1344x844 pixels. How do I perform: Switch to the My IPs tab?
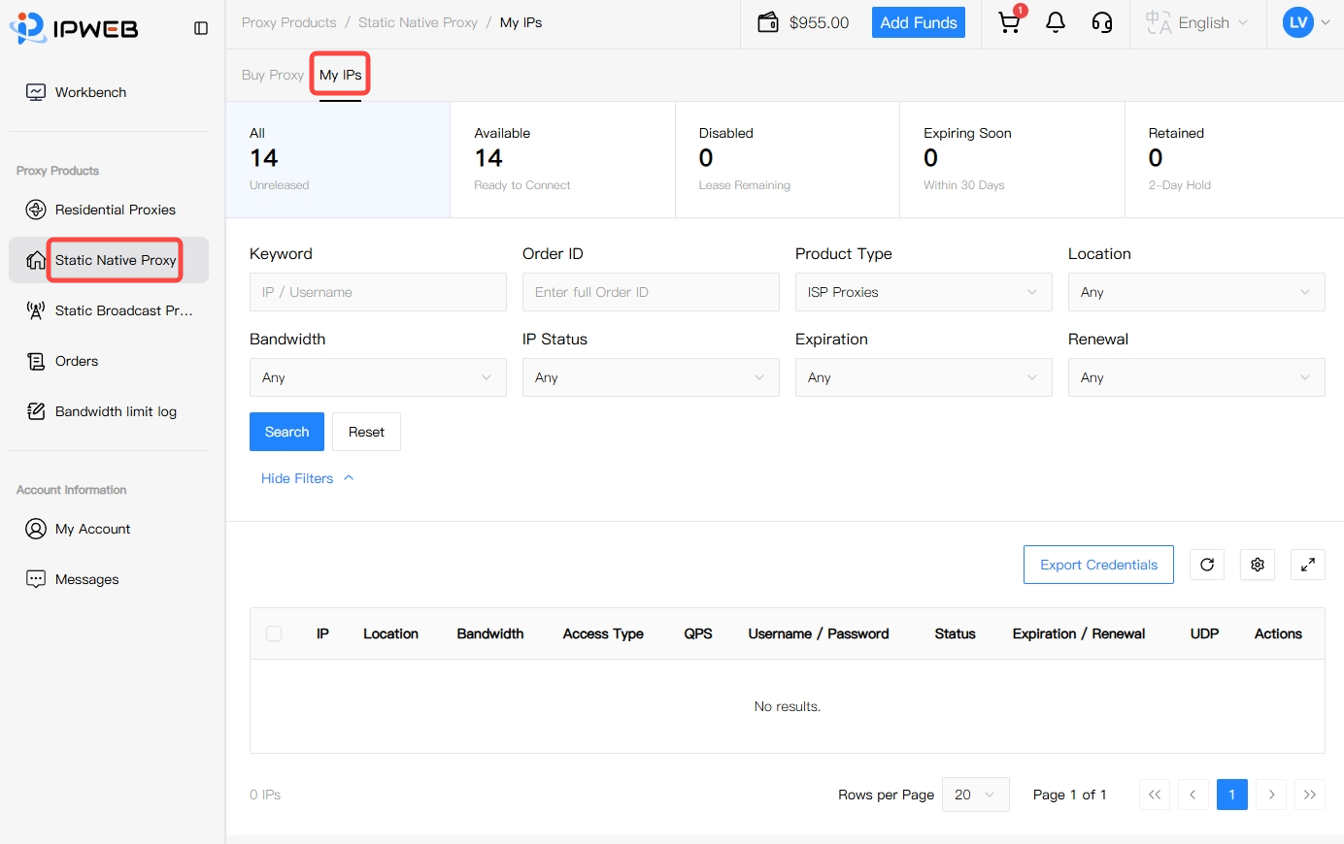coord(340,75)
